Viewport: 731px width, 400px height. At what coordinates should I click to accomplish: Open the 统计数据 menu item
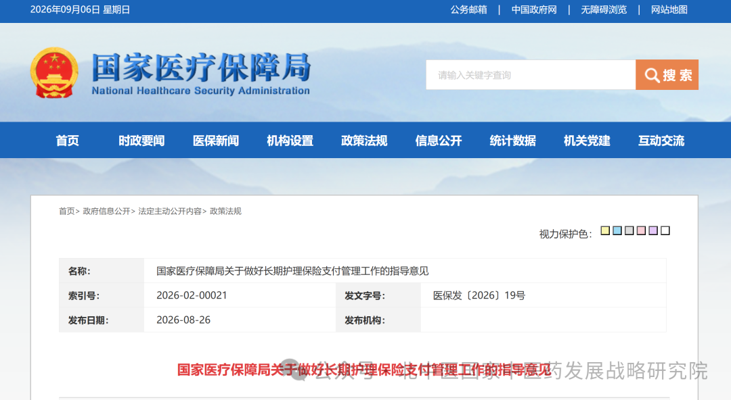513,141
